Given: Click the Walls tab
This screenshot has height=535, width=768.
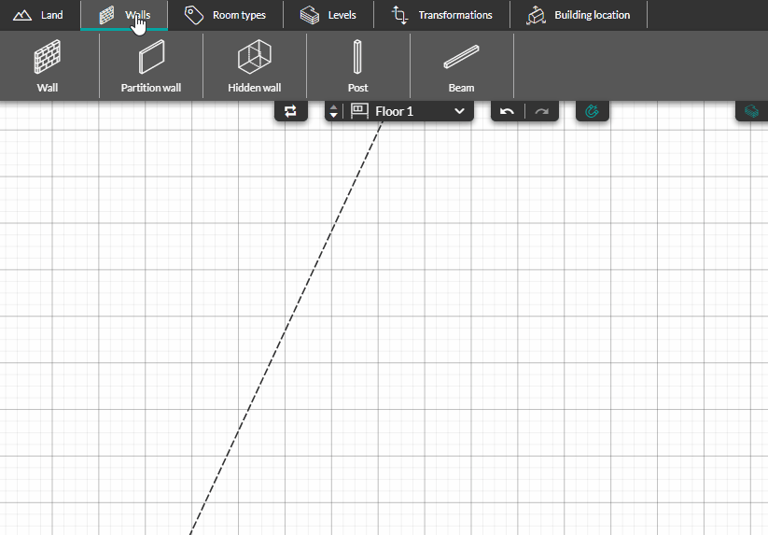Looking at the screenshot, I should pyautogui.click(x=125, y=15).
